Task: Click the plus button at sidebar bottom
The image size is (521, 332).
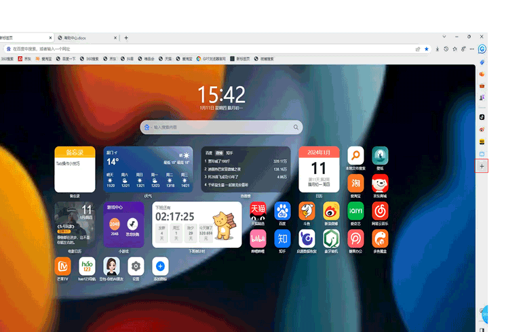Action: point(482,166)
